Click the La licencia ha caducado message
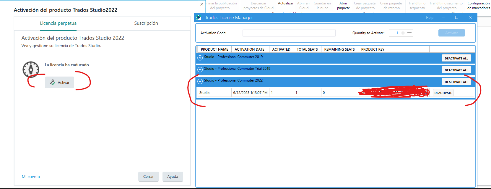Viewport: 491px width, 189px height. tap(67, 65)
